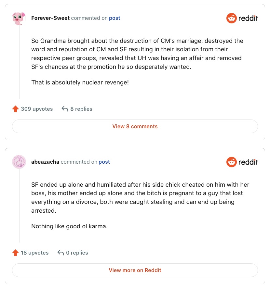This screenshot has width=270, height=289.
Task: Click the 'absolutely nuclear revenge' comment line
Action: 80,82
